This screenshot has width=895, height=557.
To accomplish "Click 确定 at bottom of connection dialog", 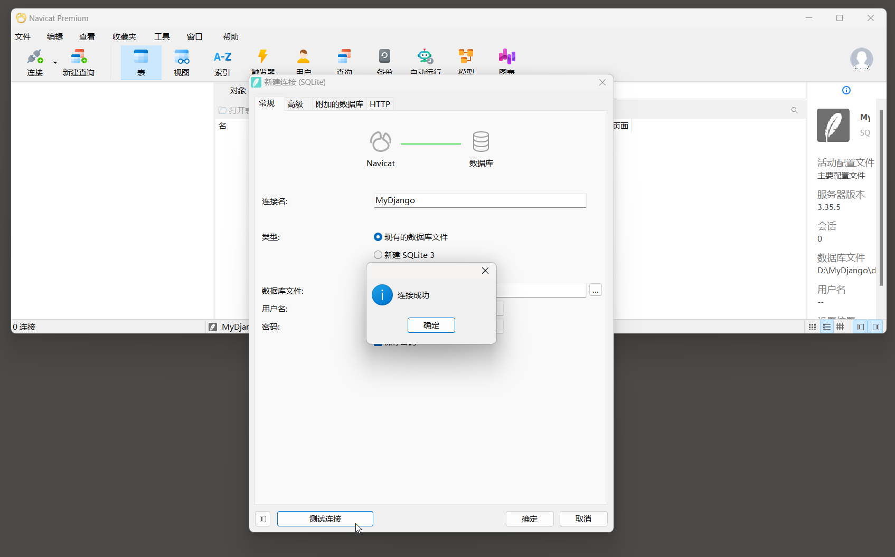I will coord(530,519).
